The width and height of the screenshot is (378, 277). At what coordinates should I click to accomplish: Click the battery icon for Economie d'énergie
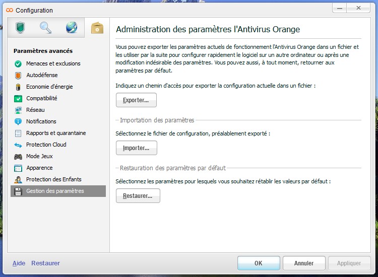click(18, 87)
